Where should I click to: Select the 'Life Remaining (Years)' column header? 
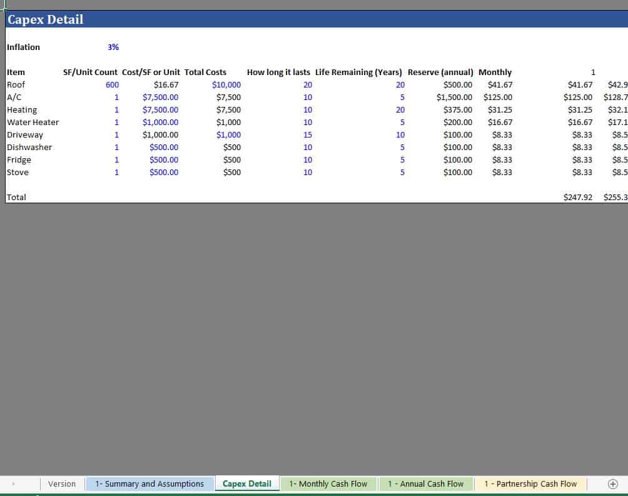[x=358, y=72]
